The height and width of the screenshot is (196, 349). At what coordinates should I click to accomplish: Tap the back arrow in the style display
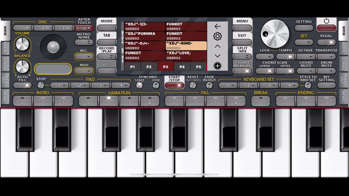[217, 26]
